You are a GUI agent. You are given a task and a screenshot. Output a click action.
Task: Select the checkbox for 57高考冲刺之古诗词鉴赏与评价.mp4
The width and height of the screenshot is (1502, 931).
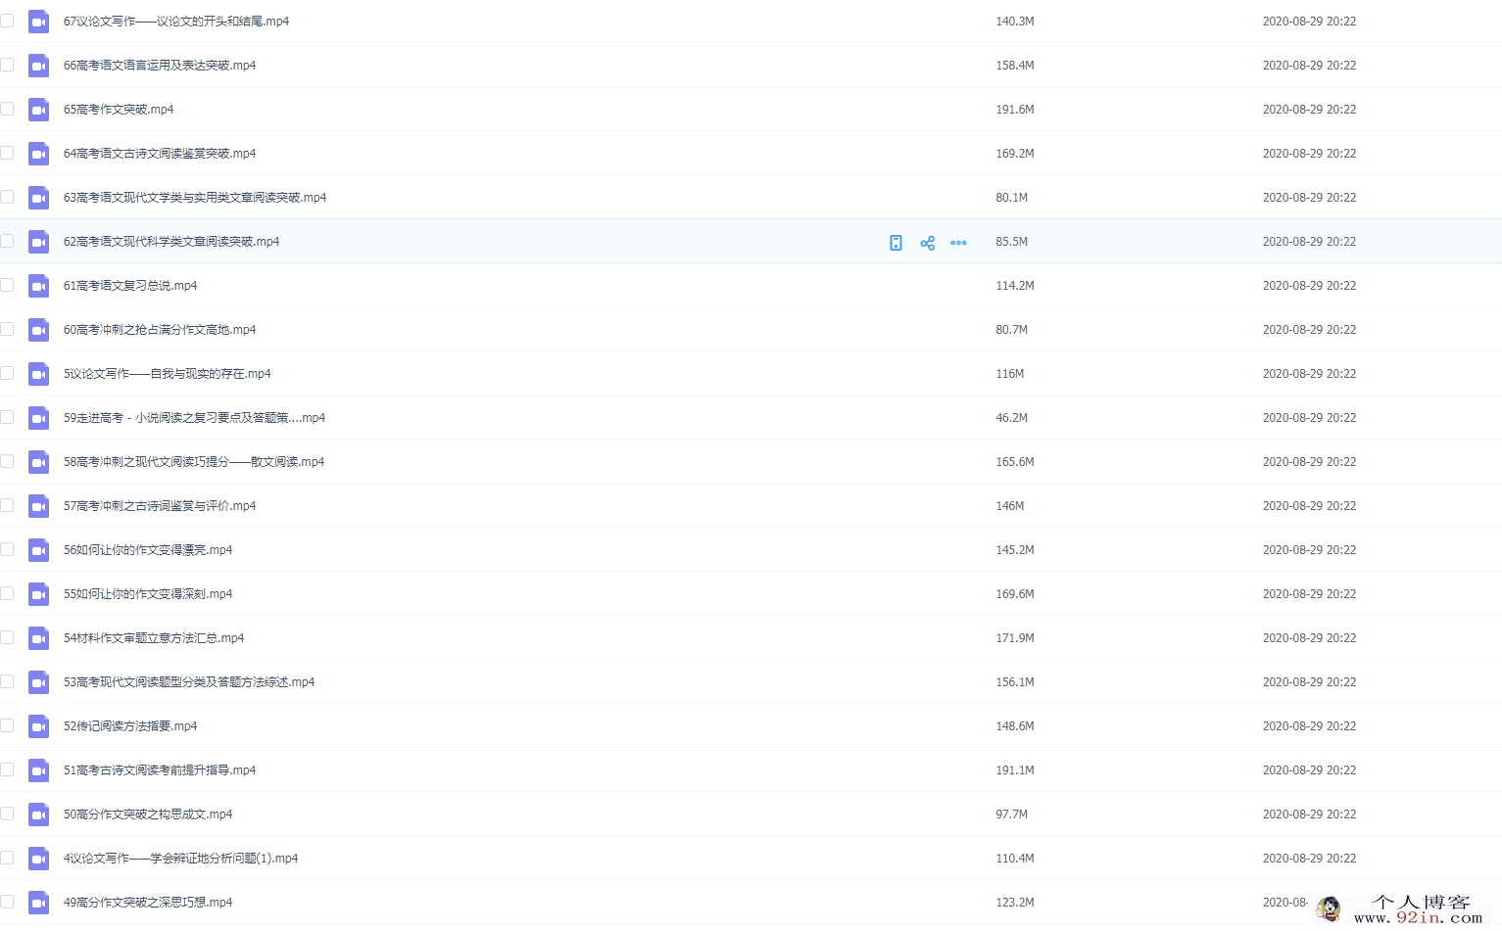coord(7,505)
